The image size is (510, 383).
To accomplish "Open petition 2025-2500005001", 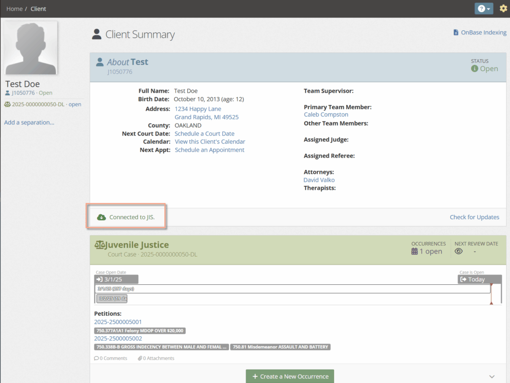I will tap(118, 322).
